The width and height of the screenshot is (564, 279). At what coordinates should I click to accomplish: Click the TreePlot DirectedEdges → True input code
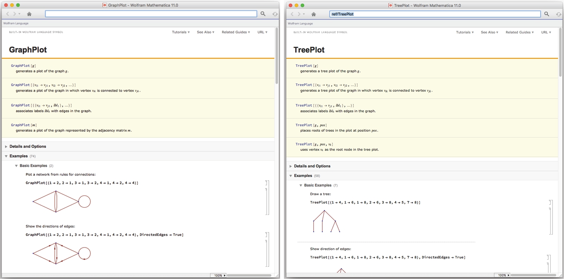(388, 257)
